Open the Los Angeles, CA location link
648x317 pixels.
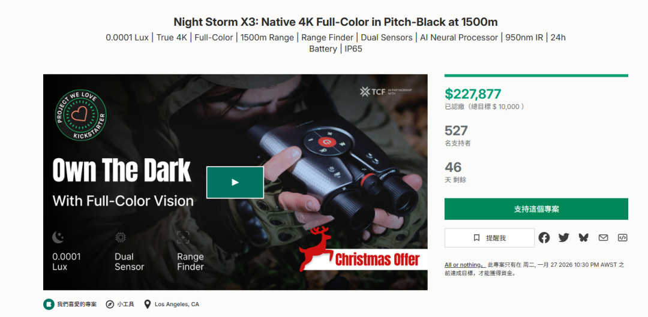(x=176, y=304)
